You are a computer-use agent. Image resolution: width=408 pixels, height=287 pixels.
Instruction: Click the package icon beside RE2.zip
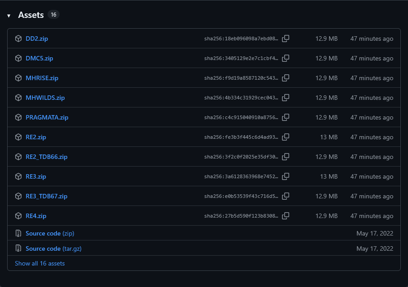(18, 137)
